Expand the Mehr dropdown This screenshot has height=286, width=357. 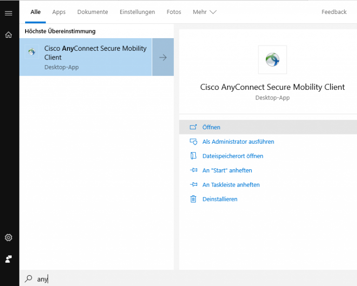(x=205, y=12)
